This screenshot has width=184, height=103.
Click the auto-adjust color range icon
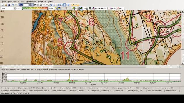click(x=55, y=8)
